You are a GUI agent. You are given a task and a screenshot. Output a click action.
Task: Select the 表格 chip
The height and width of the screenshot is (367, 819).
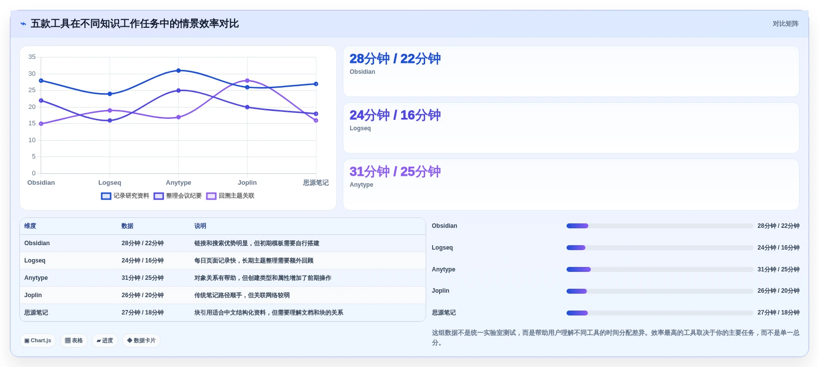(x=74, y=341)
